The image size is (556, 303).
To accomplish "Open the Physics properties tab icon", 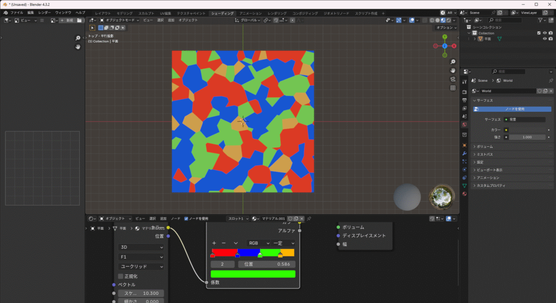I will click(465, 170).
